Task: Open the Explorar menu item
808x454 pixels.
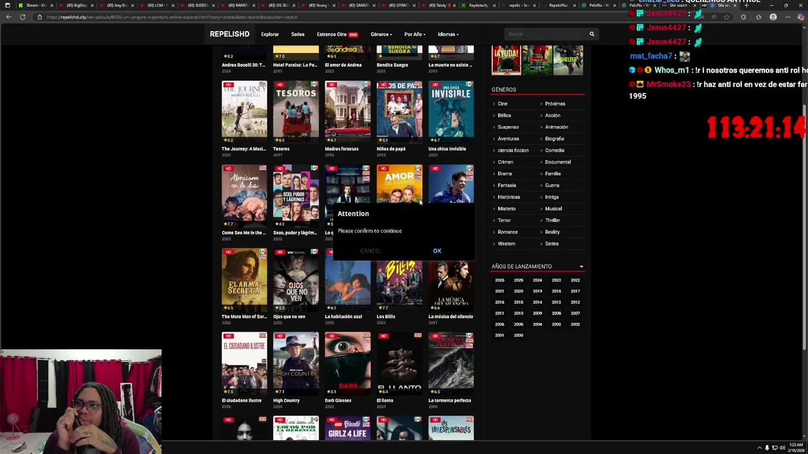Action: pyautogui.click(x=270, y=34)
